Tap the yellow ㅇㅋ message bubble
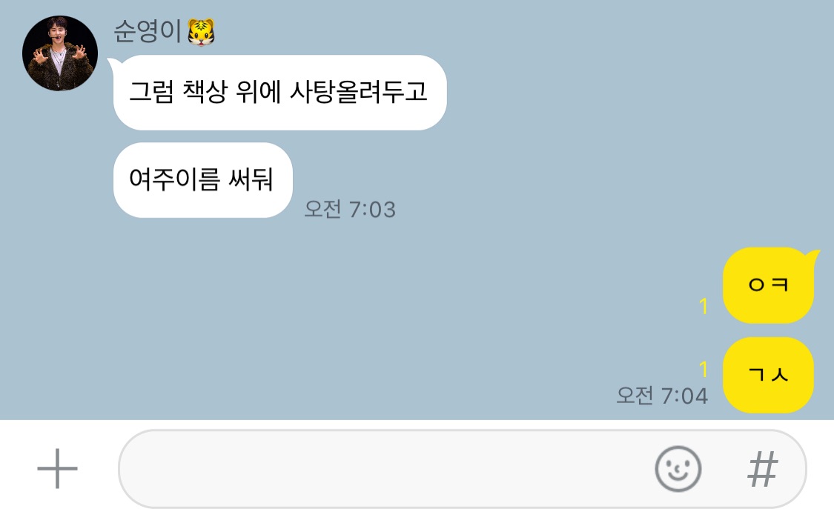The height and width of the screenshot is (529, 834). point(768,285)
